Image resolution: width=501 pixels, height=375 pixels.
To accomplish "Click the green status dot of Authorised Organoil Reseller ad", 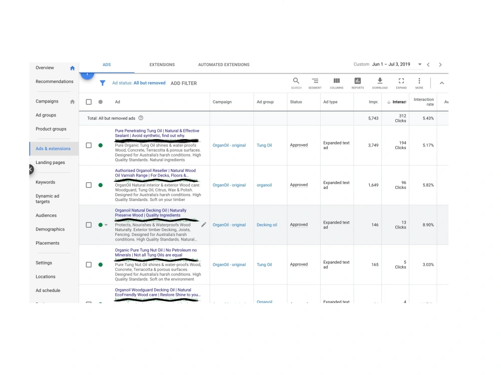I will (x=100, y=185).
